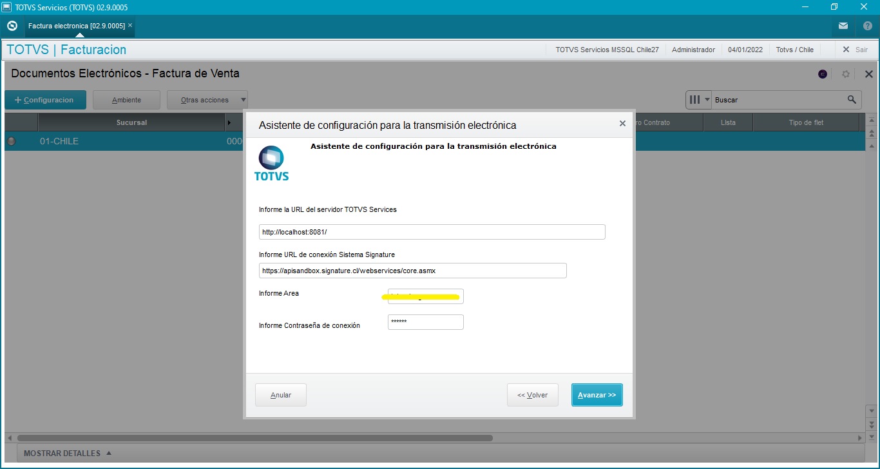Open the dropdown arrow next to column selector
This screenshot has width=880, height=469.
point(707,100)
